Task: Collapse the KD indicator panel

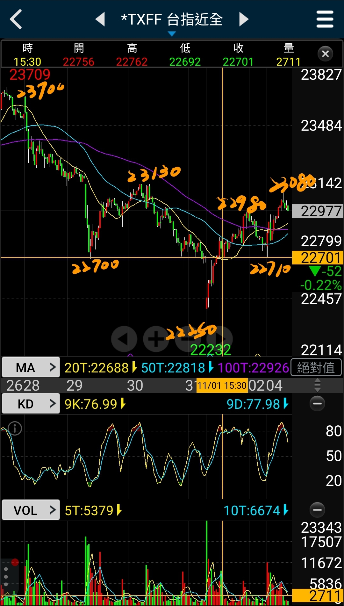Action: (x=317, y=404)
